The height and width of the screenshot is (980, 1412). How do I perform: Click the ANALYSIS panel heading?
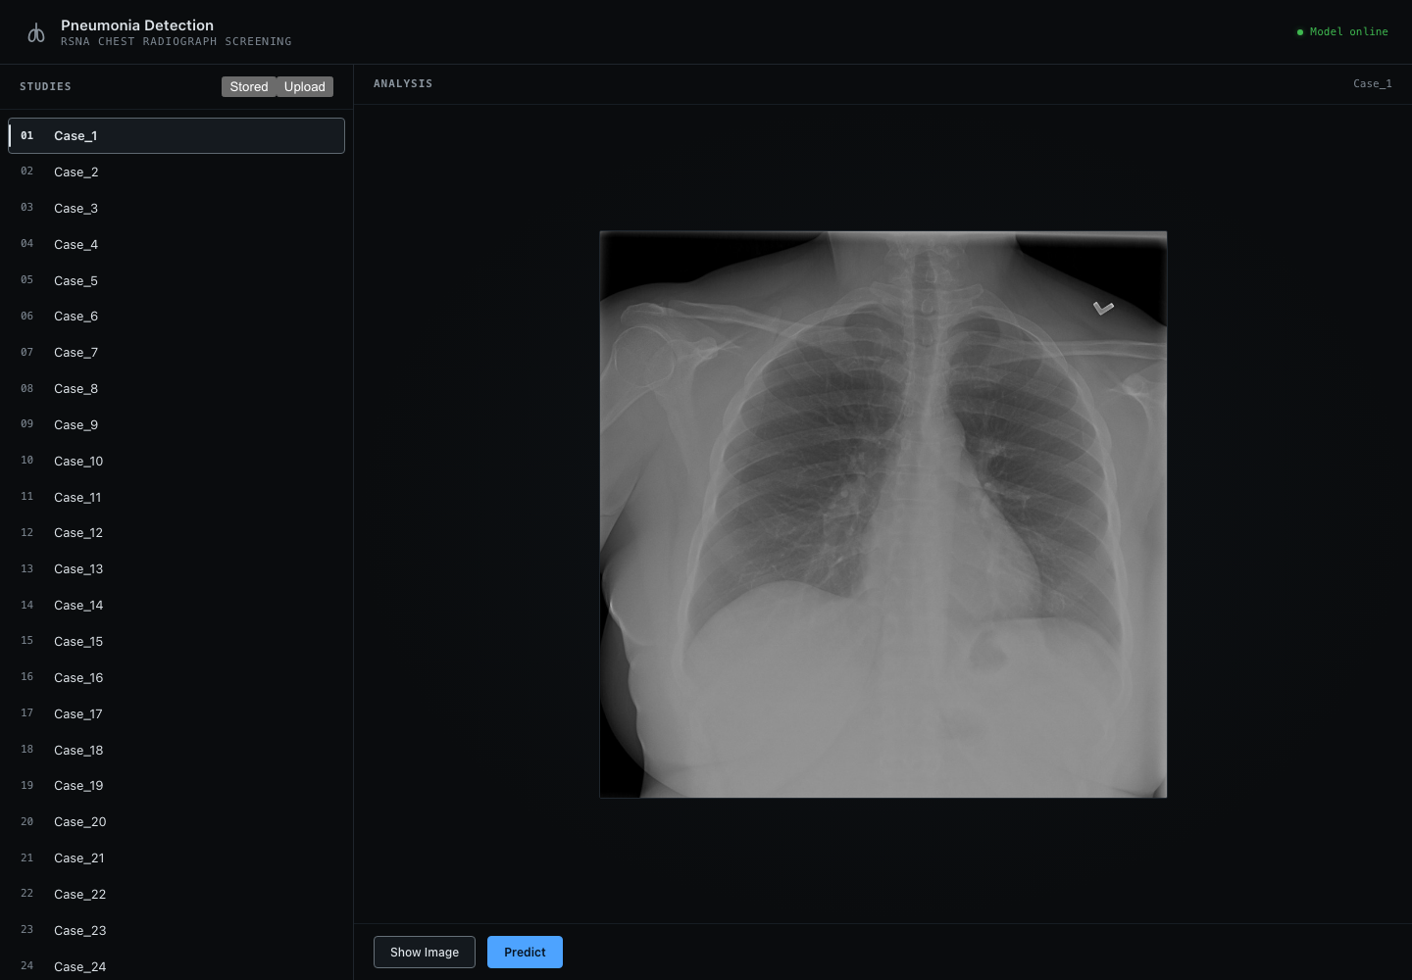point(403,84)
